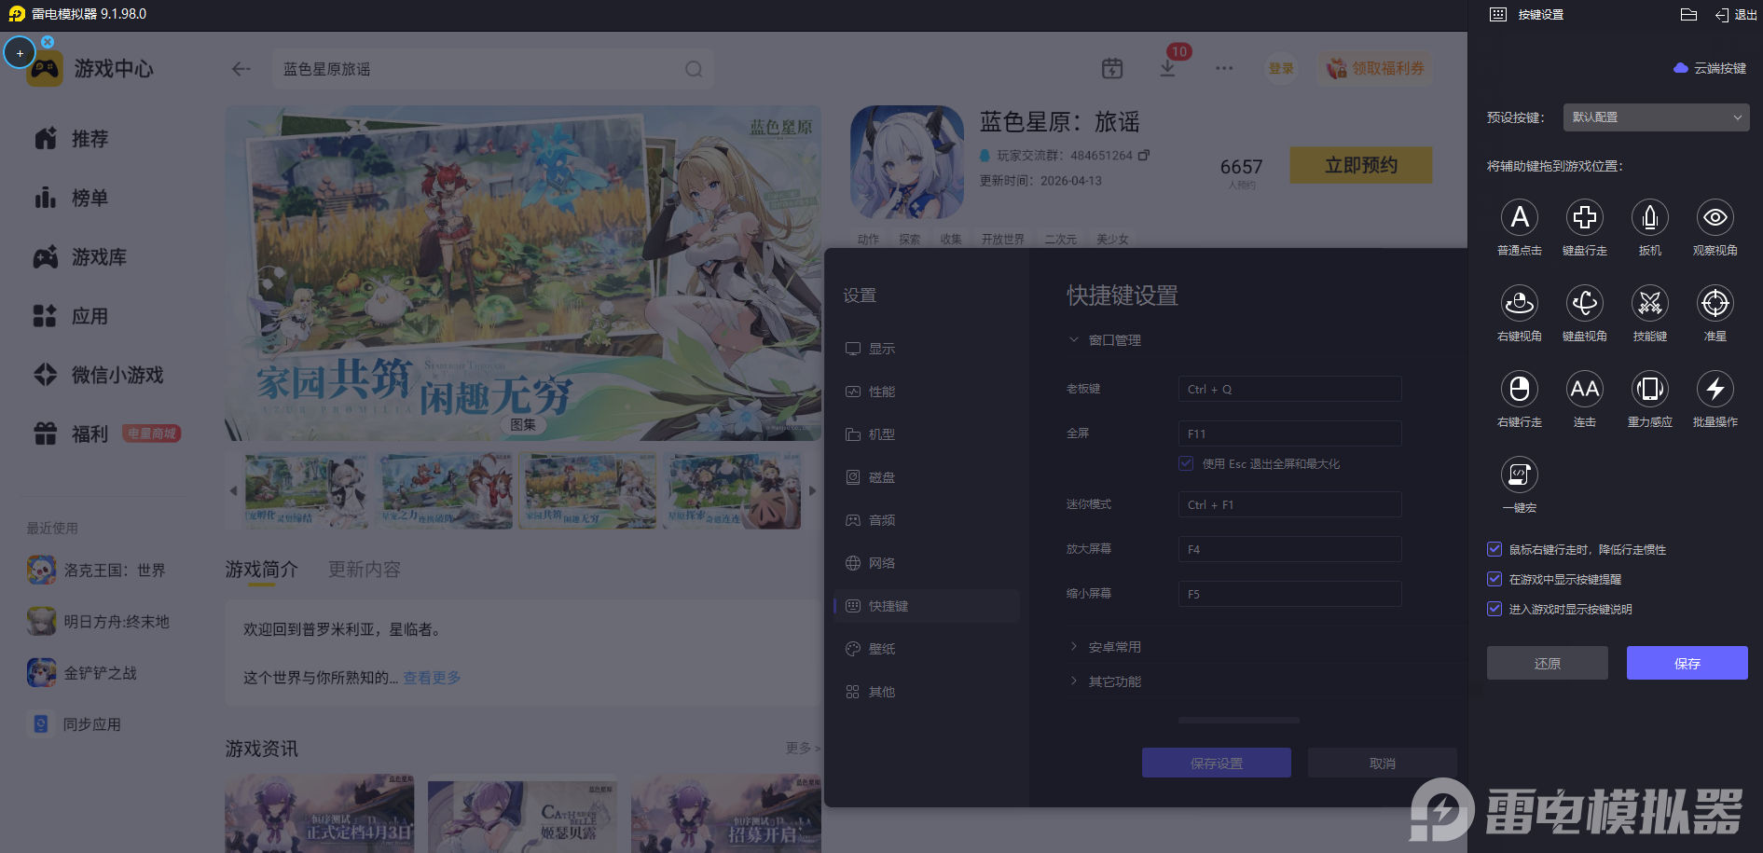
Task: Click the 缩小屏幕 F5 shortcut field
Action: point(1289,594)
